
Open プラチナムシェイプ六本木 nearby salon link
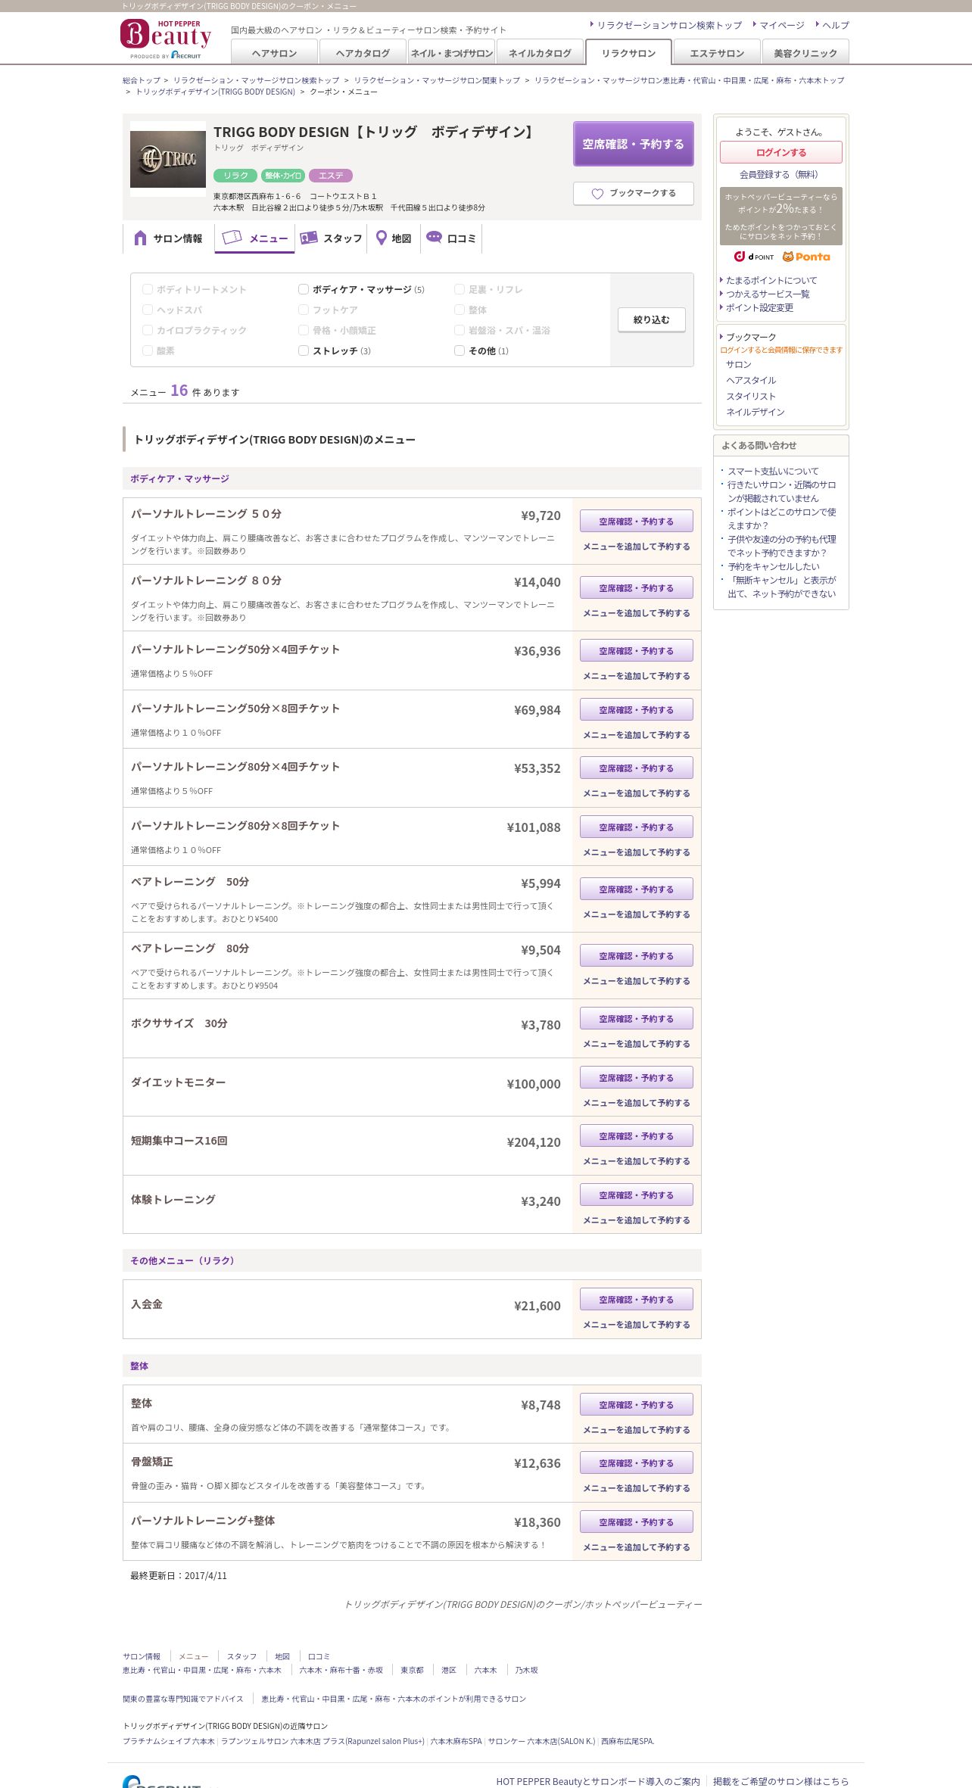pos(169,1741)
